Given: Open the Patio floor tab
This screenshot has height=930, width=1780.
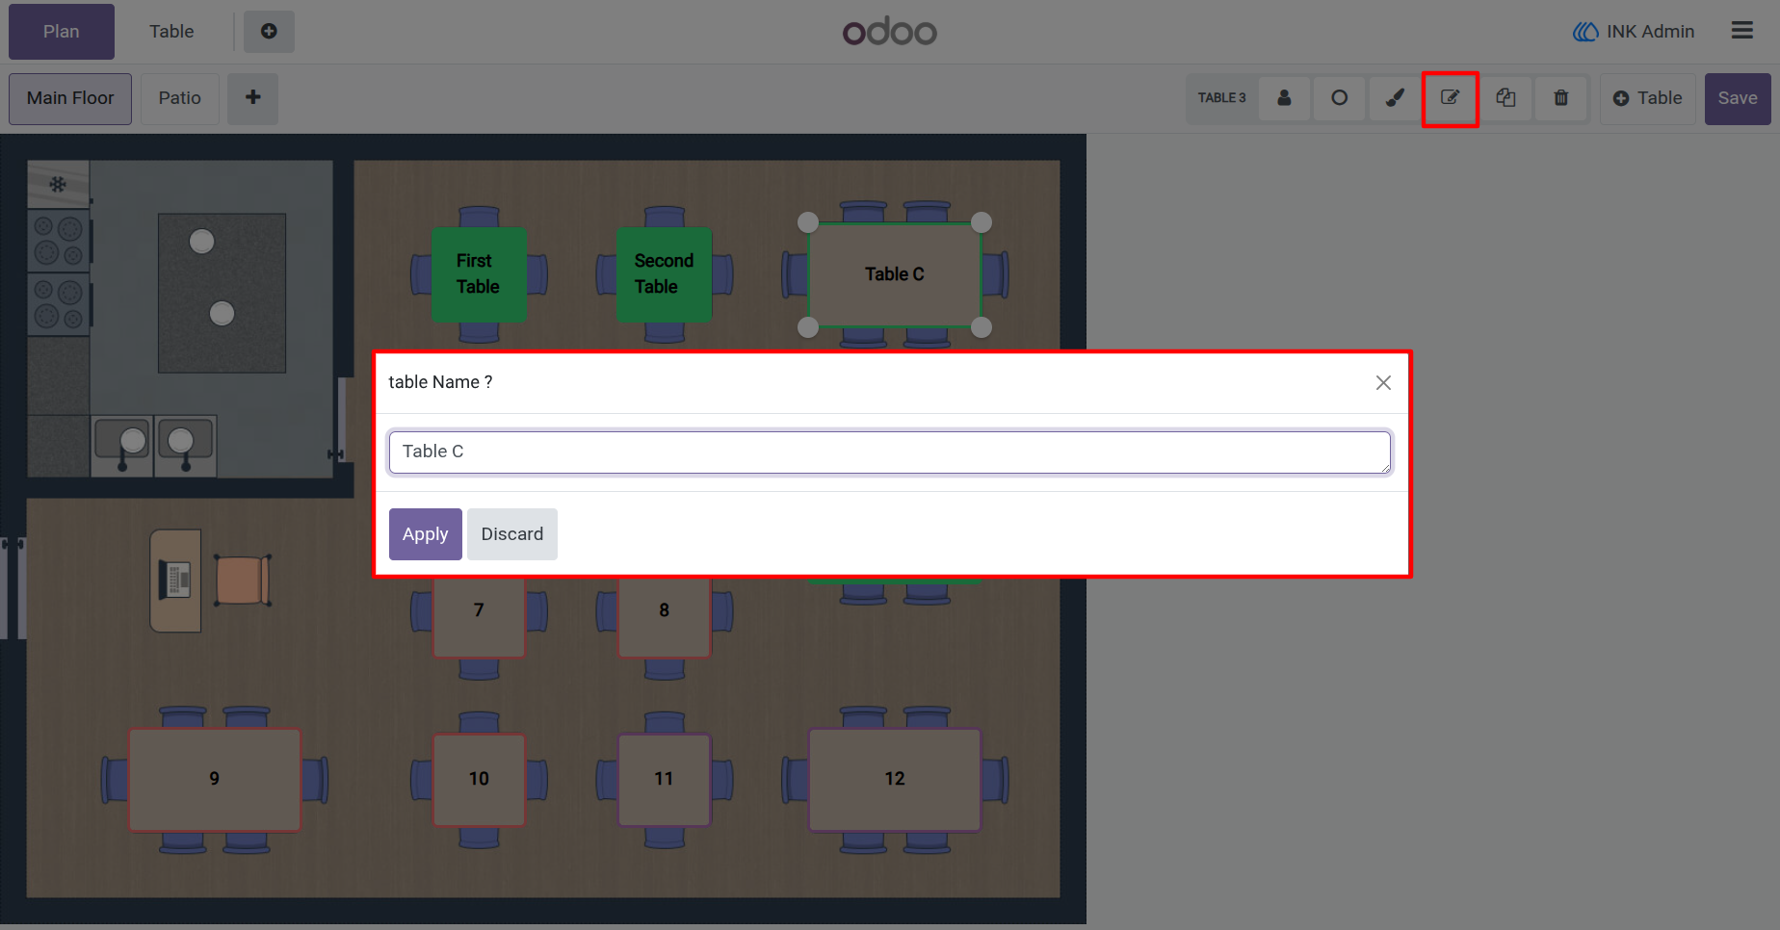Looking at the screenshot, I should click(180, 98).
